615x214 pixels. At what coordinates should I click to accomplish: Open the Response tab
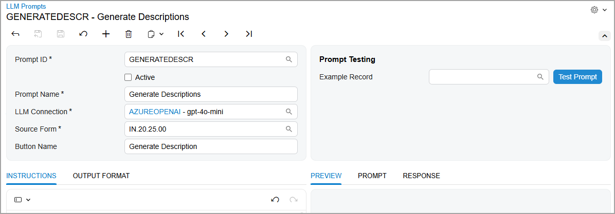tap(421, 176)
